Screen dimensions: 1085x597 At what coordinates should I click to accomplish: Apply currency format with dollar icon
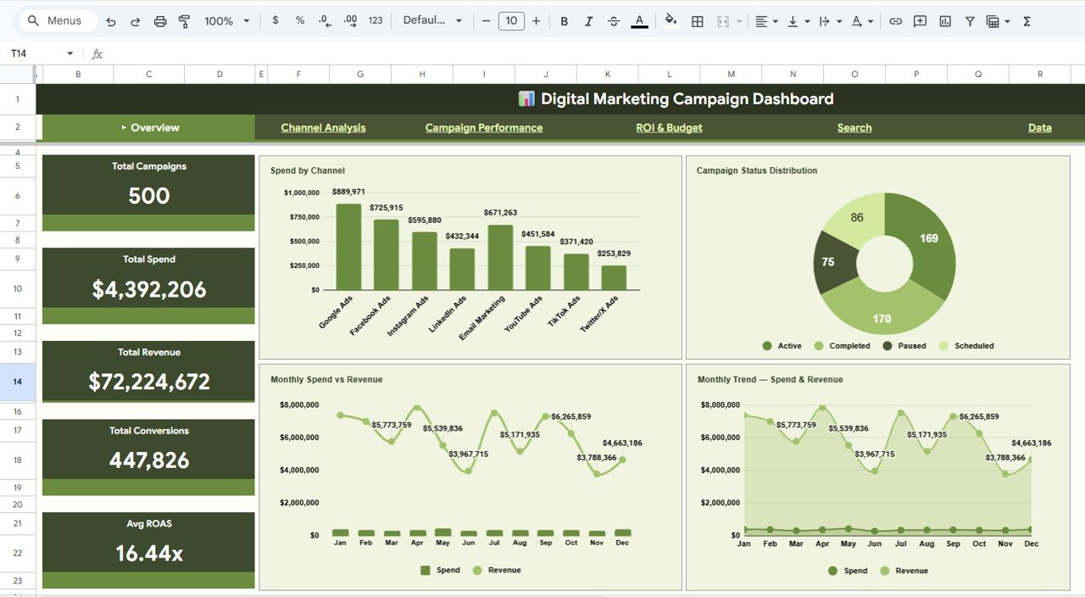click(275, 20)
